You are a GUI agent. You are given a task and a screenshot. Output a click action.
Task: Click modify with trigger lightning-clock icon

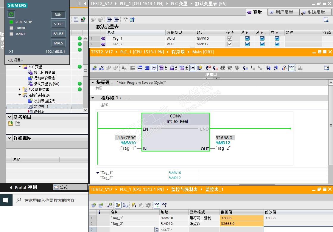[141, 205]
